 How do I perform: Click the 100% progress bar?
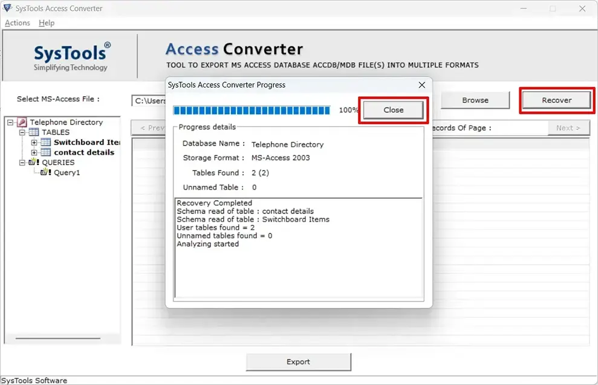(252, 110)
